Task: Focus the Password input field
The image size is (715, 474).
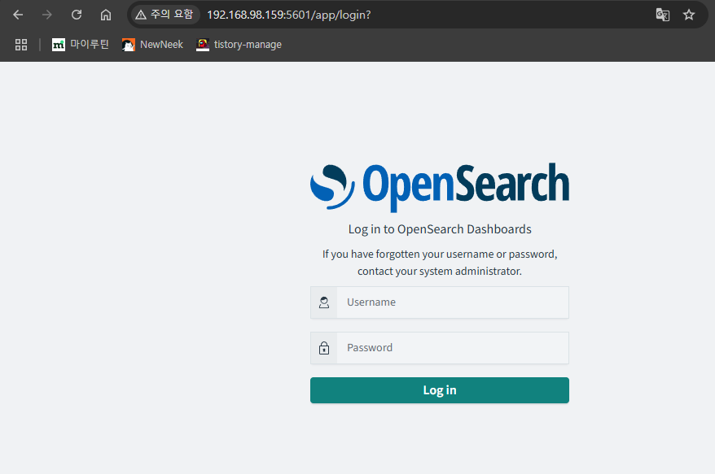Action: click(x=452, y=348)
